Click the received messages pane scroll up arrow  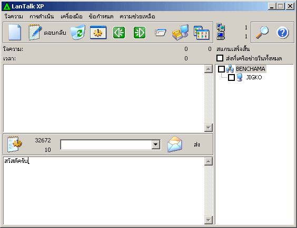tap(209, 69)
